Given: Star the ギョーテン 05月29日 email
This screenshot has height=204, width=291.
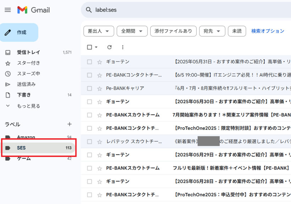Looking at the screenshot, I should click(x=100, y=155).
